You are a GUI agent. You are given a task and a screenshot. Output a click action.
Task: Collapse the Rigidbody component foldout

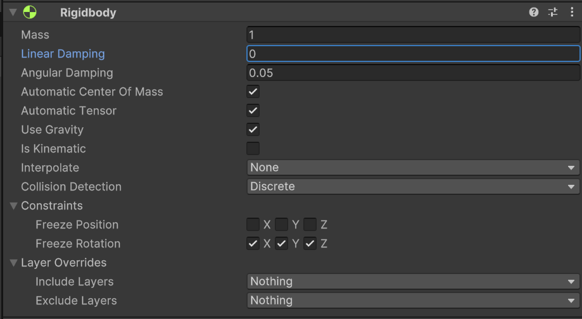point(13,12)
